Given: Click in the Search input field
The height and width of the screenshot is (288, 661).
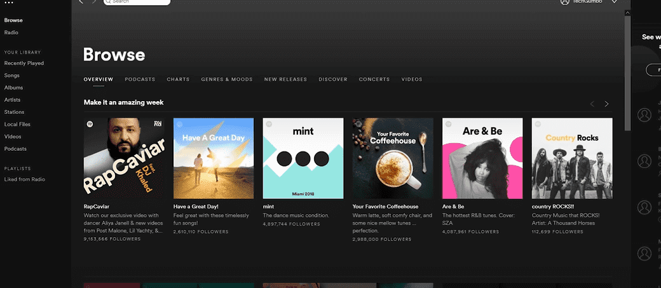Looking at the screenshot, I should 139,2.
